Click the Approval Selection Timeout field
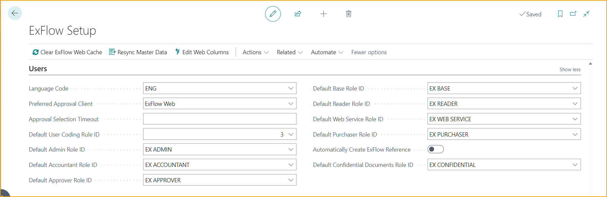 (x=220, y=119)
